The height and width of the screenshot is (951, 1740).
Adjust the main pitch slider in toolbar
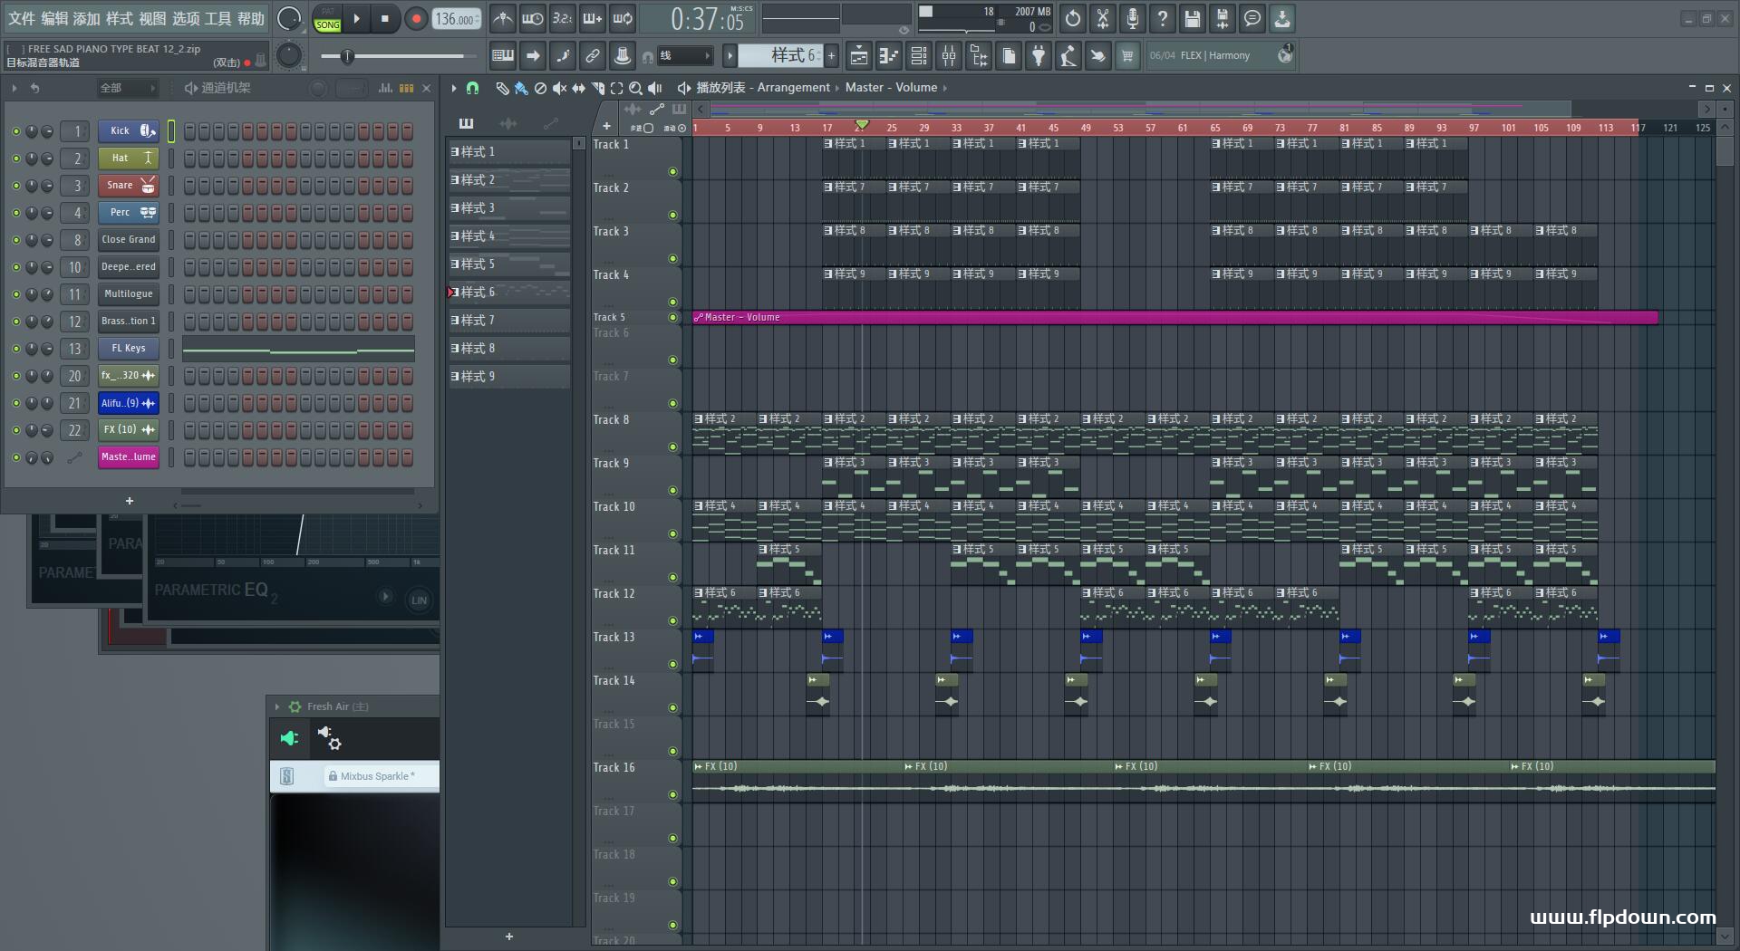399,56
